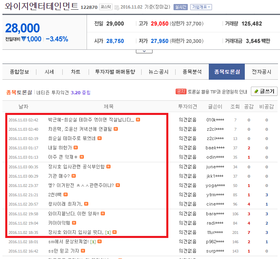
Task: Click author yoga****
Action: 215,186
